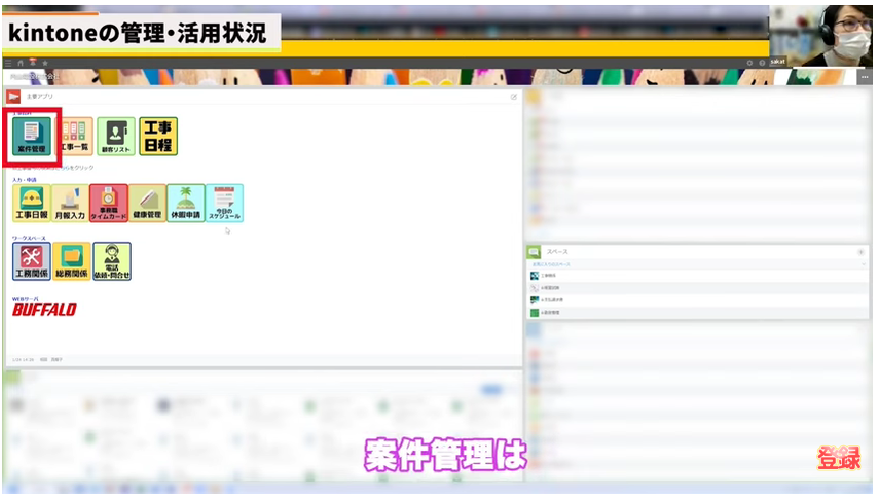Go to the kintone home icon

(x=20, y=64)
